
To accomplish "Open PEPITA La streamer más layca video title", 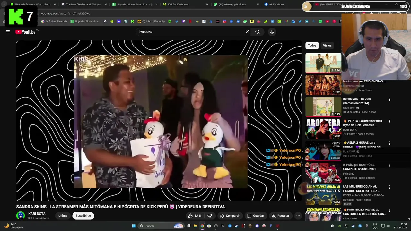I will (x=363, y=123).
